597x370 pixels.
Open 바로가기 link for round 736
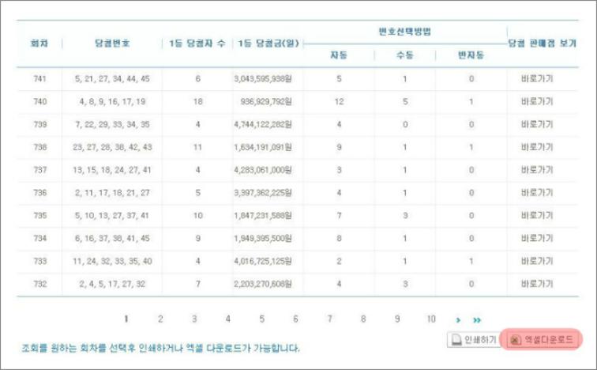[537, 193]
